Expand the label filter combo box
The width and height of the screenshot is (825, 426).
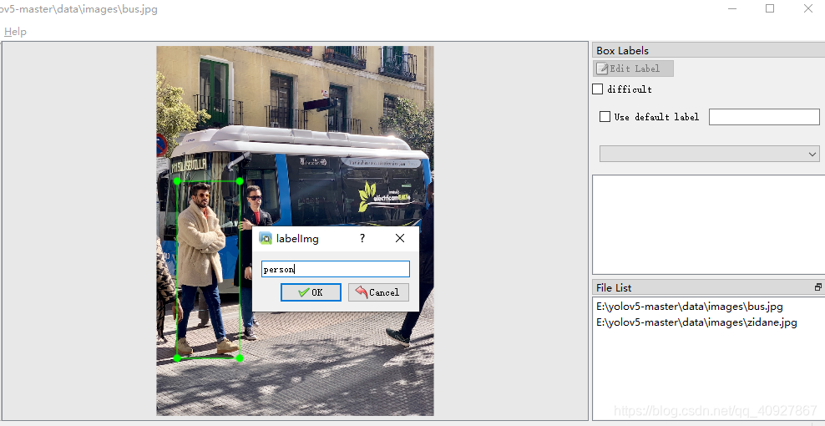point(709,154)
